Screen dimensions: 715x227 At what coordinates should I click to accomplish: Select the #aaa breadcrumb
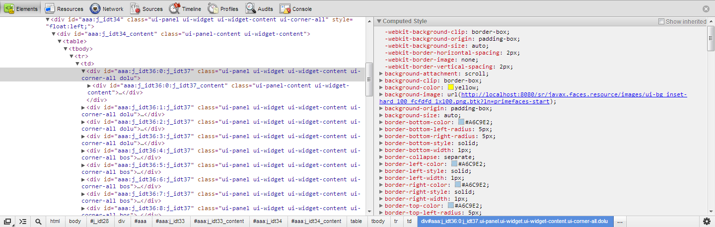(141, 222)
